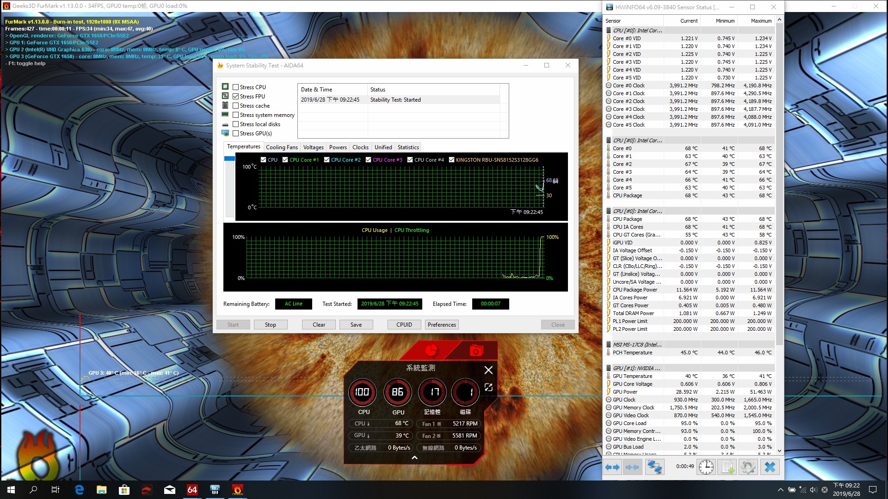Open the pie chart tab in MSI monitor widget
Viewport: 888px width, 499px height.
(431, 351)
